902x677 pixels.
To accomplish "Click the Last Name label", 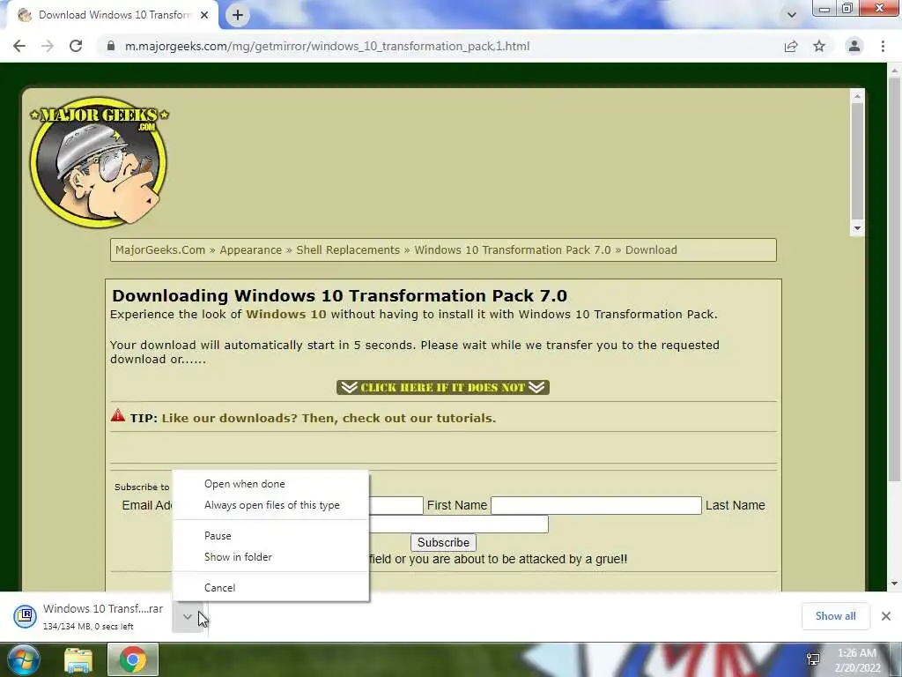I will point(736,505).
